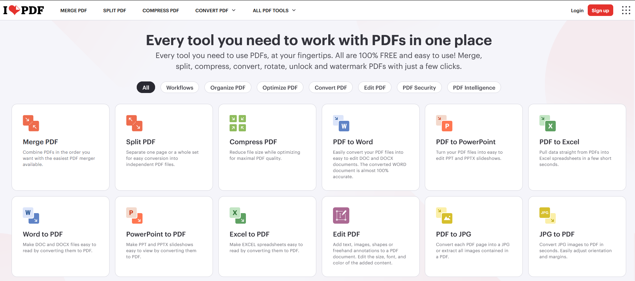The width and height of the screenshot is (635, 281).
Task: Click the Edit PDF purple icon
Action: [341, 216]
